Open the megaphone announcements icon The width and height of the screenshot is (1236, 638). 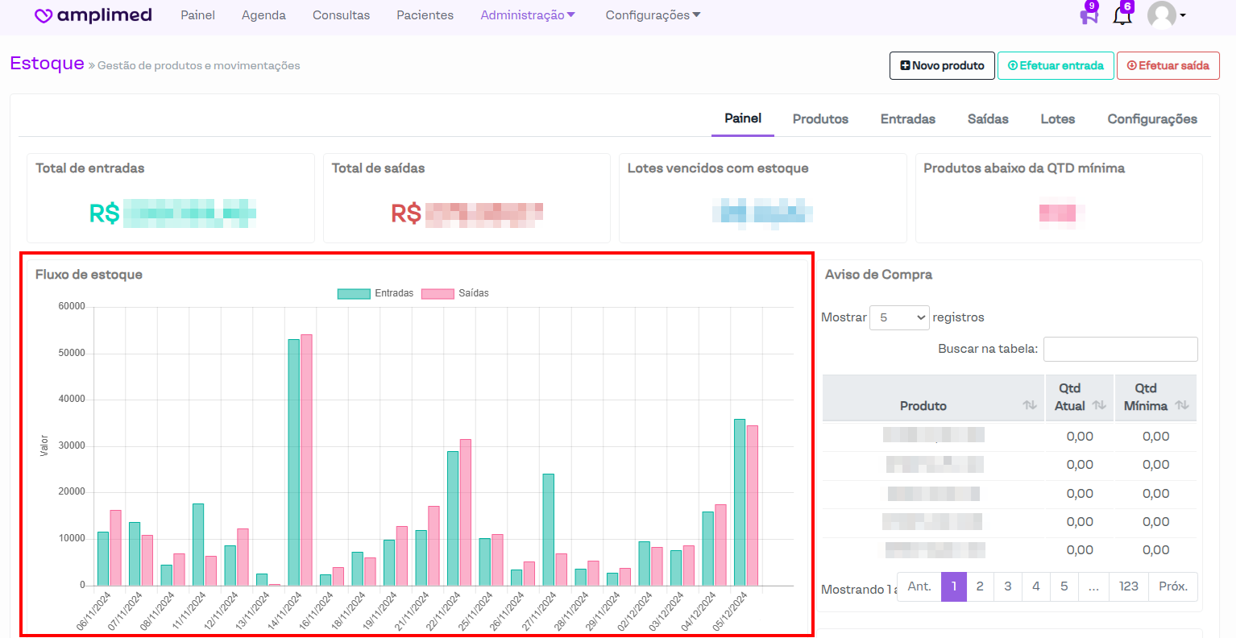click(1089, 15)
